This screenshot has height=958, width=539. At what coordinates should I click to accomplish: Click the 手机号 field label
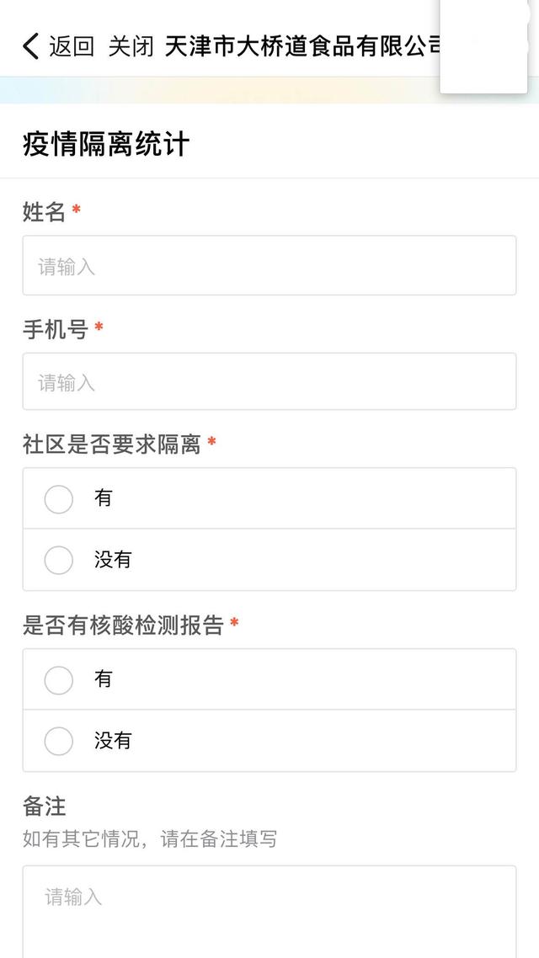[x=55, y=329]
